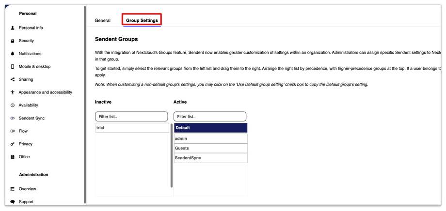Switch to the General tab
Viewport: 446px width, 211px height.
click(x=103, y=21)
